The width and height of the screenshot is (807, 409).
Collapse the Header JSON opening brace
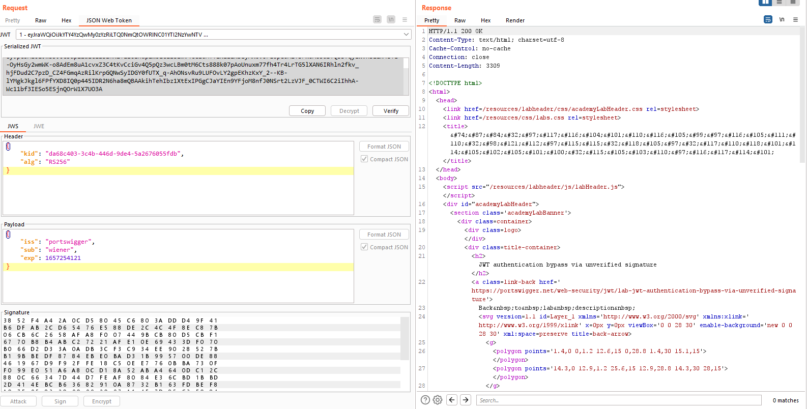click(8, 147)
